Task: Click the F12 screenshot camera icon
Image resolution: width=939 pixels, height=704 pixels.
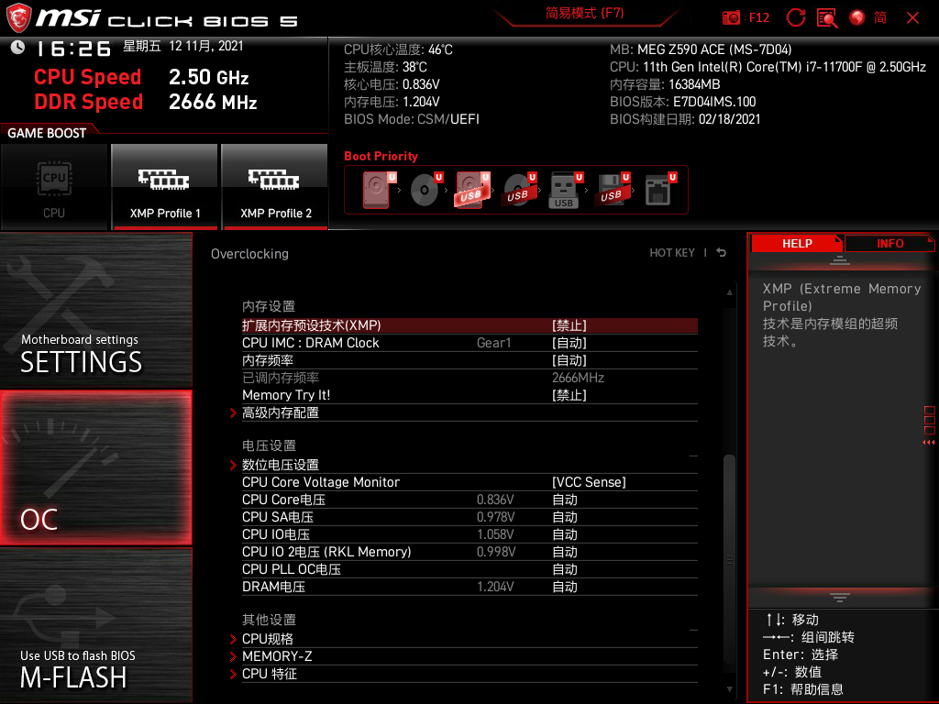Action: pos(732,17)
